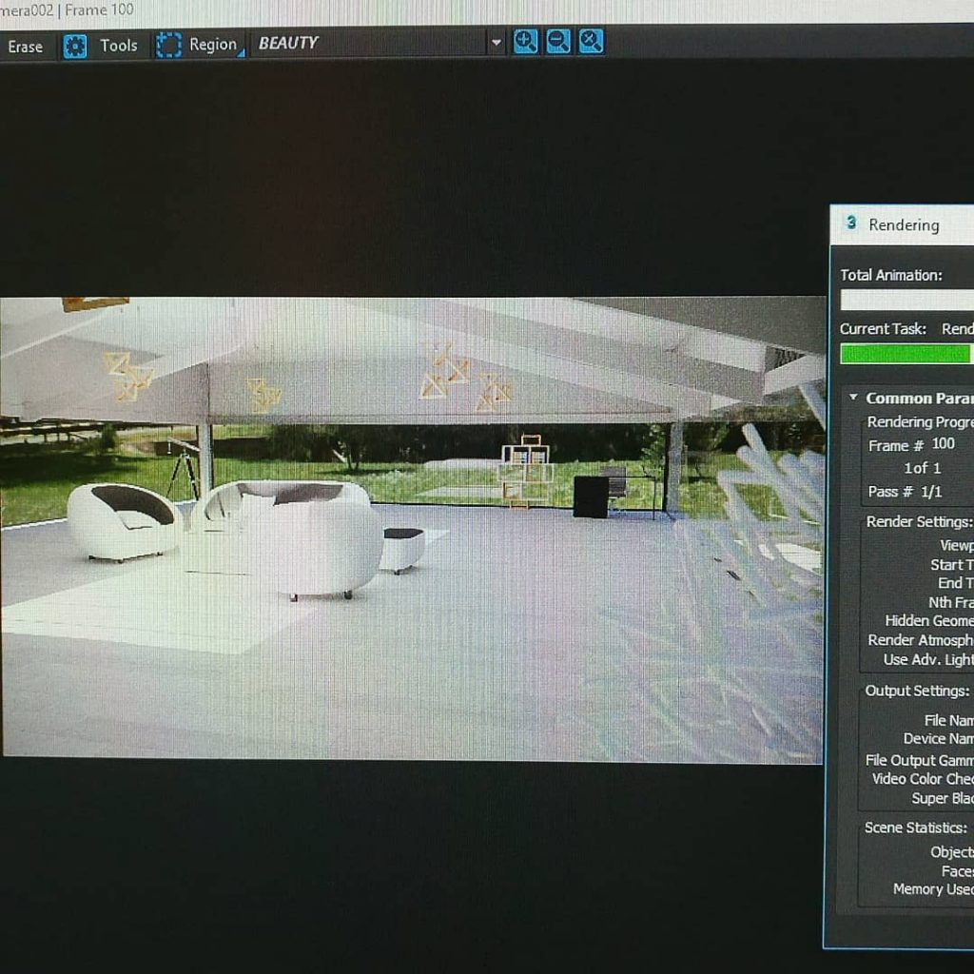Viewport: 974px width, 974px height.
Task: Collapse the Common Parameters rollout
Action: (x=853, y=397)
